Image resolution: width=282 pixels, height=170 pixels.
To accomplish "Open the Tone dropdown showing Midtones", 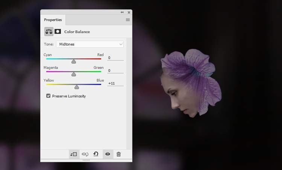I will 90,44.
